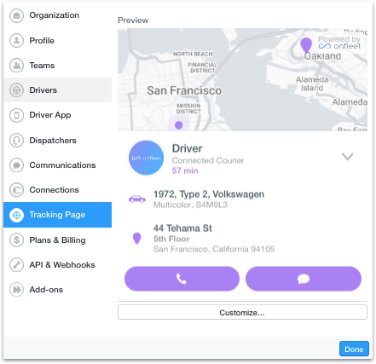Click the onfleet driver avatar thumbnail
This screenshot has height=364, width=376.
pyautogui.click(x=147, y=158)
